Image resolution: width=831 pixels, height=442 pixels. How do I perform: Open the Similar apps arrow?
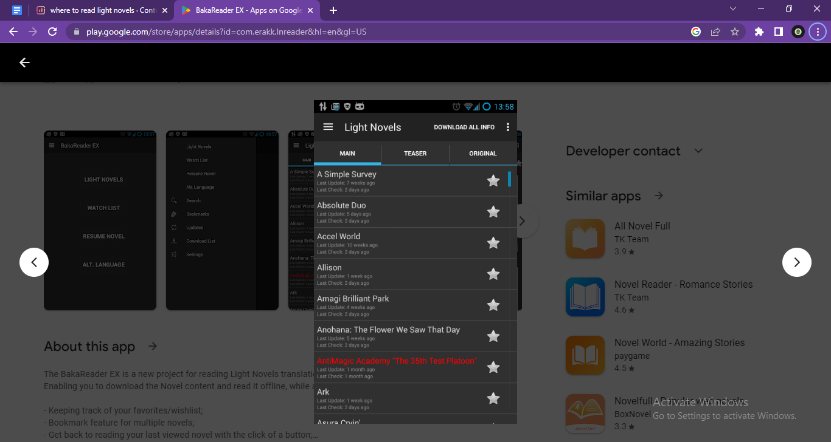point(659,195)
